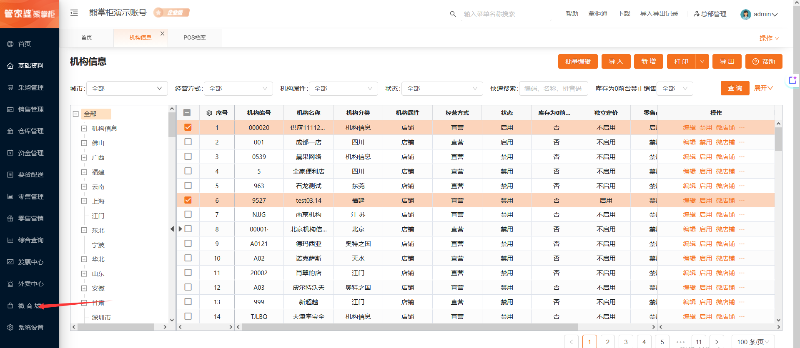The image size is (800, 348).
Task: Switch to the POS档案 tab
Action: click(x=195, y=37)
